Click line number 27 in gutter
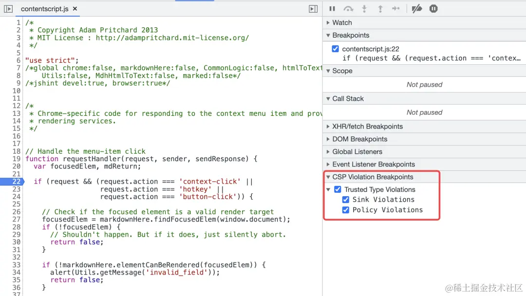 (x=17, y=219)
